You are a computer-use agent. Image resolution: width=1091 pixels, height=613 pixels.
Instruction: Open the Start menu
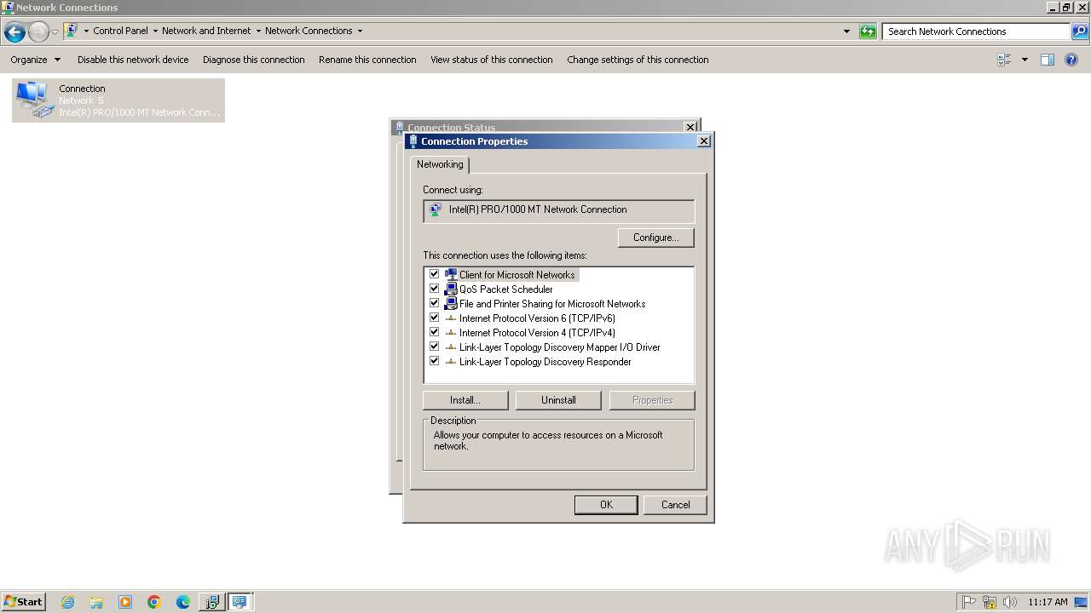[x=23, y=602]
